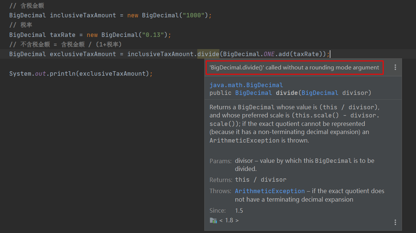Follow the ArithmeticException documentation link
Screen dimensions: 416x233
point(270,191)
